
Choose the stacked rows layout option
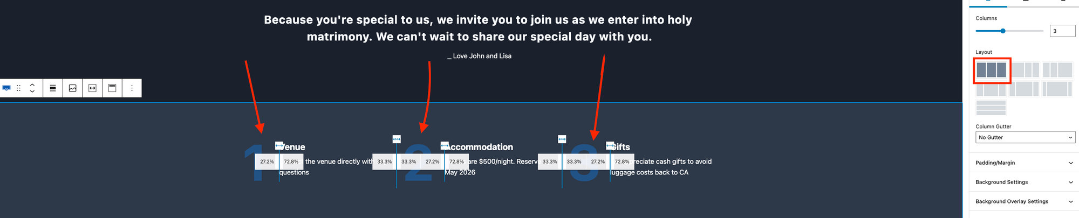991,108
